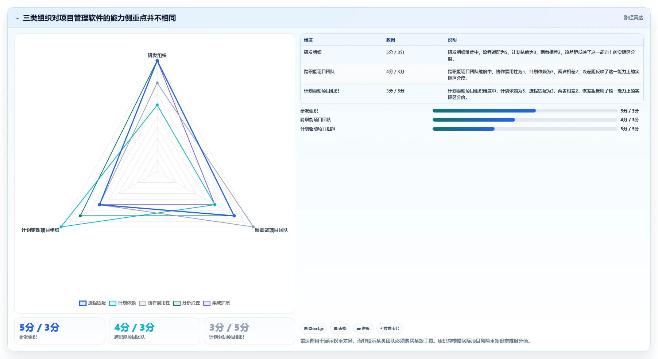Open the 4分 / 3分 跨职能项目团队 data card
Image resolution: width=658 pixels, height=359 pixels.
point(155,331)
